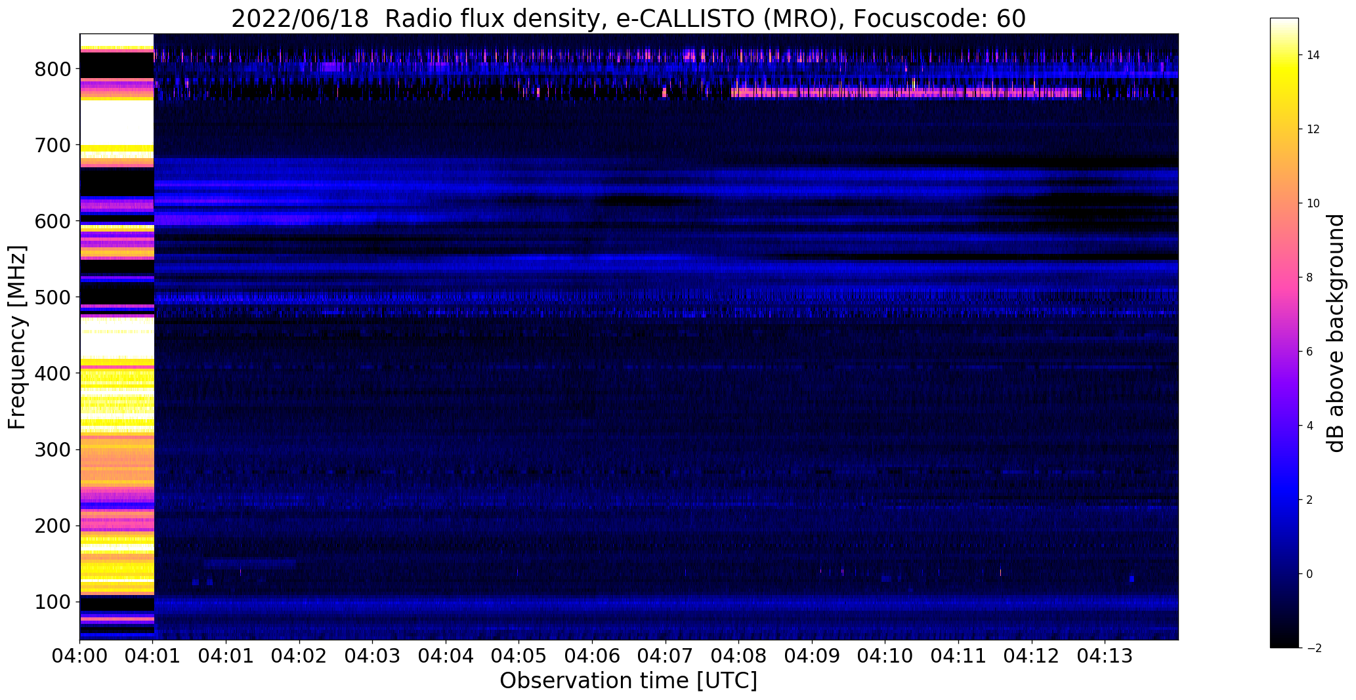Image resolution: width=1356 pixels, height=700 pixels.
Task: Click the 04:02 time tick label
Action: point(299,655)
